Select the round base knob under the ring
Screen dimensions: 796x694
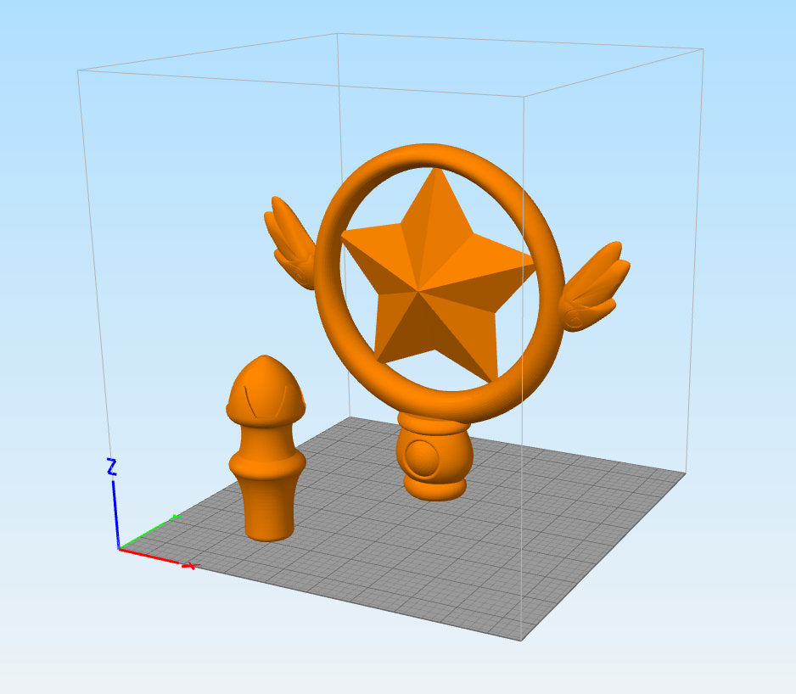(434, 457)
